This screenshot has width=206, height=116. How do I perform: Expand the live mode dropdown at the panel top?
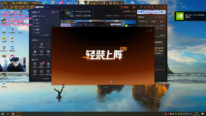coord(36,12)
